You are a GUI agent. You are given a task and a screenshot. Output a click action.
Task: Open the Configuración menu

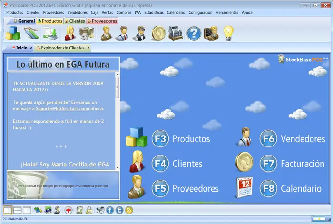pyautogui.click(x=200, y=12)
